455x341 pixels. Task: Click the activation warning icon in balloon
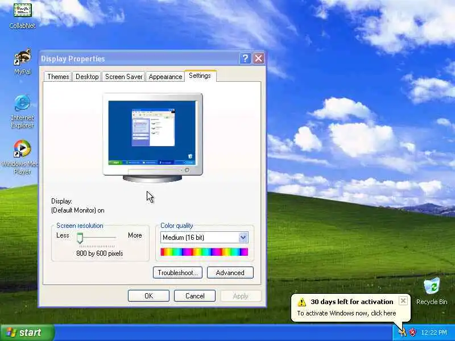tap(302, 302)
